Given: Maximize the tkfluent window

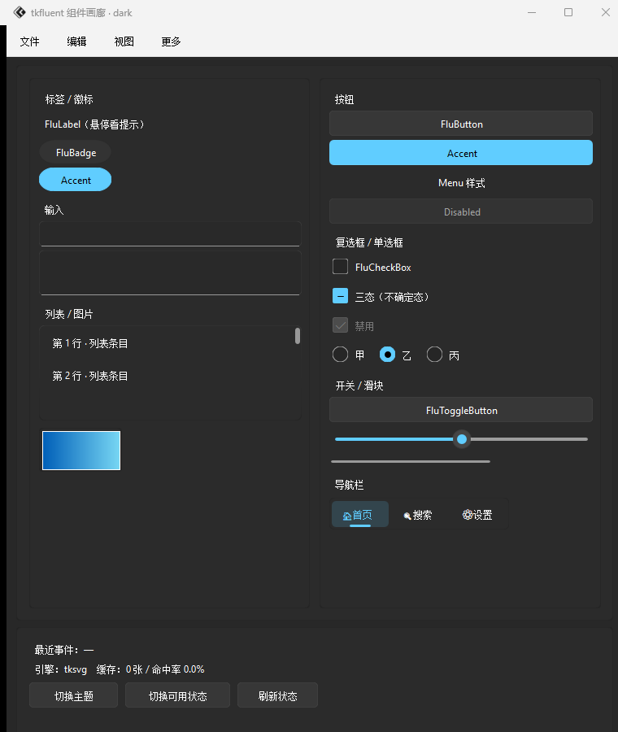Looking at the screenshot, I should [x=568, y=12].
